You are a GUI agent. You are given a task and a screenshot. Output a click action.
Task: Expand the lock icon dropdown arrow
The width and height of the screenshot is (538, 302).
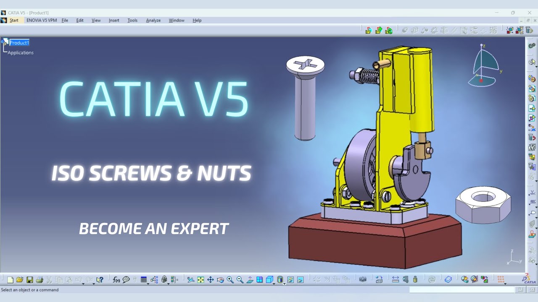tap(169, 284)
